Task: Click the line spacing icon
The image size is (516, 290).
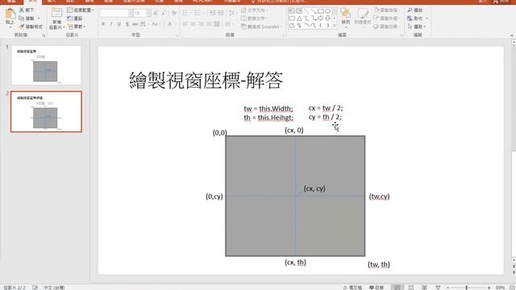Action: [x=232, y=13]
